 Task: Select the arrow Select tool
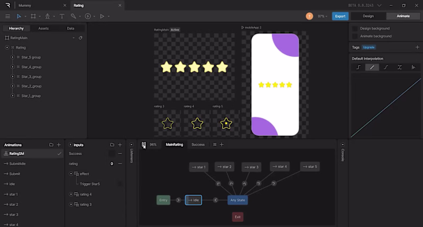tap(19, 16)
